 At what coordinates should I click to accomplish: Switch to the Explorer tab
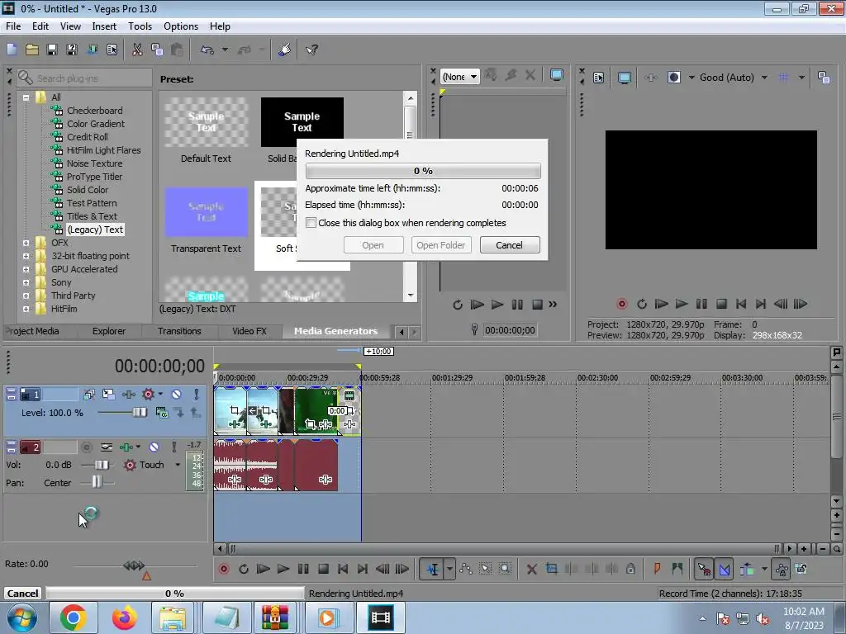(109, 331)
